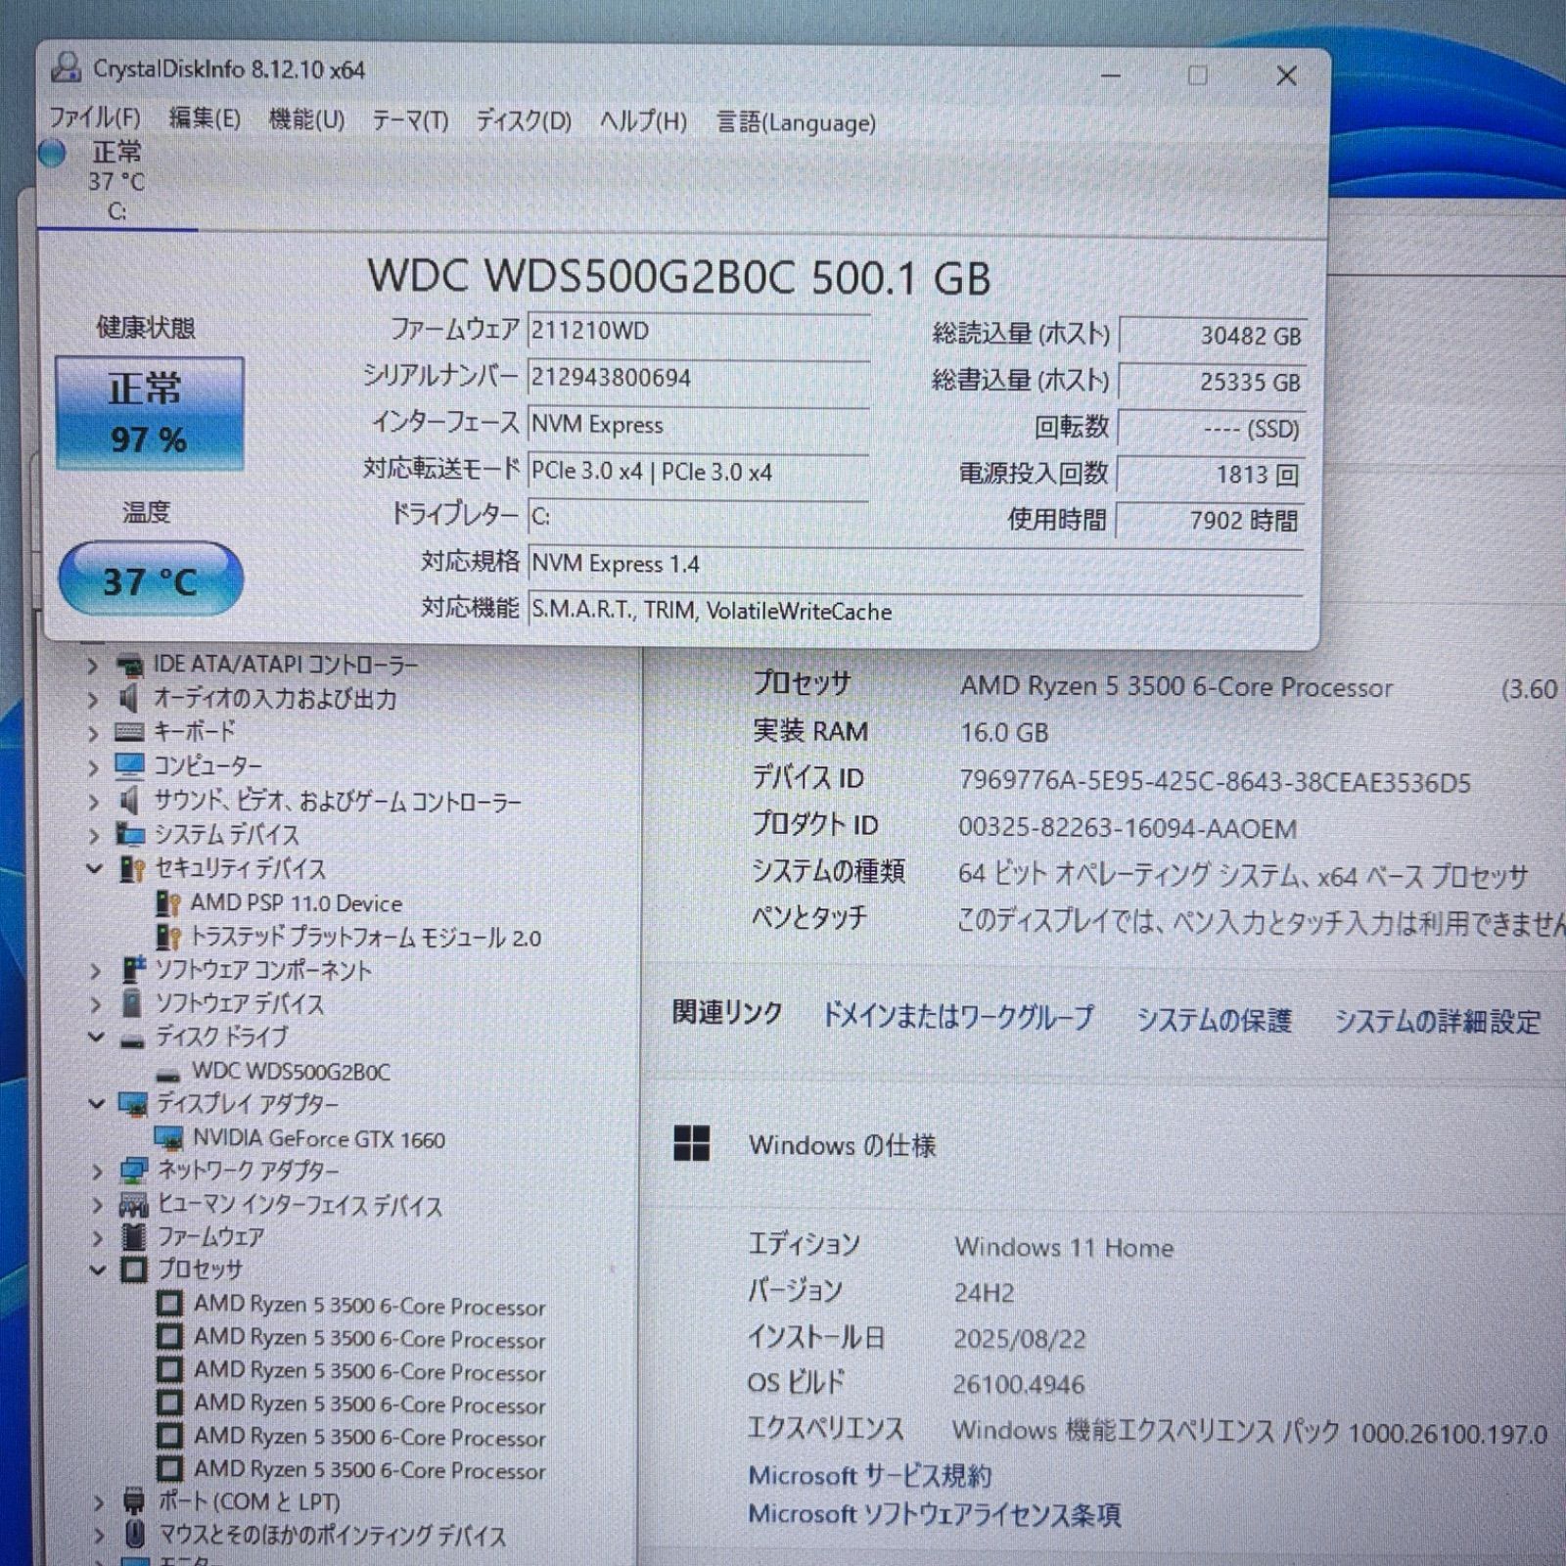Open システムの詳細設定 link
Image resolution: width=1566 pixels, height=1566 pixels.
coord(1438,1022)
